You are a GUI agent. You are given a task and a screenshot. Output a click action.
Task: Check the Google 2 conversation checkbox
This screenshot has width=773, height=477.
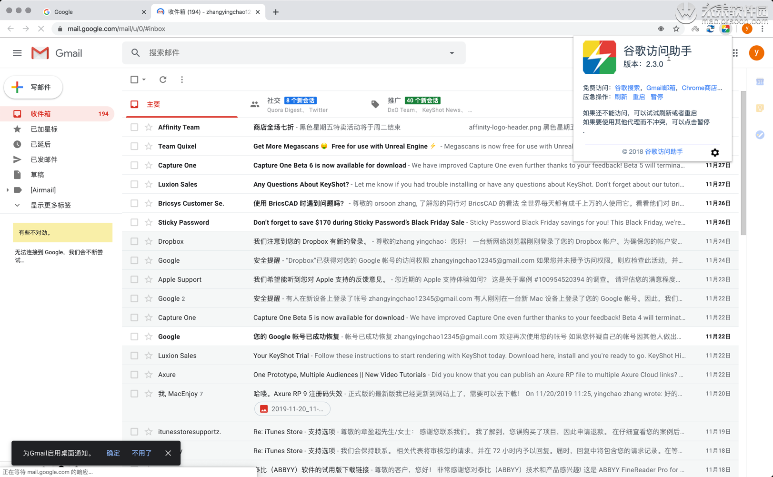[134, 298]
